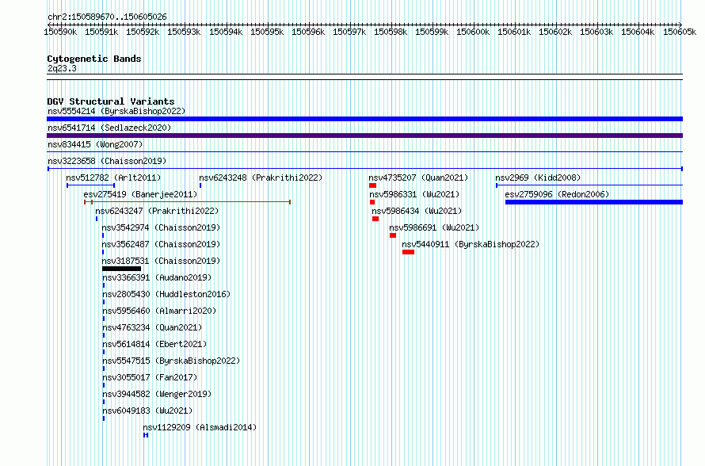Click the esv2759096 (Redon2006) label

pos(557,194)
